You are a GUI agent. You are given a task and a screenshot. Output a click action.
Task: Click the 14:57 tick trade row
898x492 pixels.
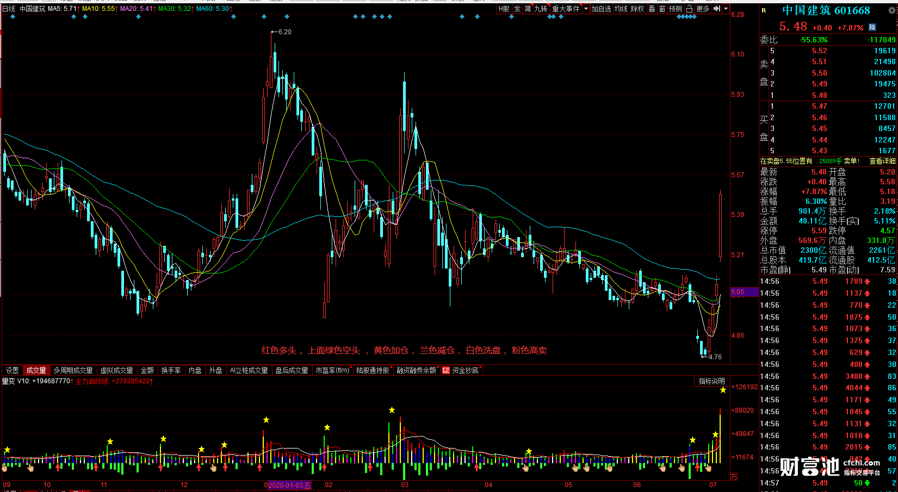click(x=828, y=483)
